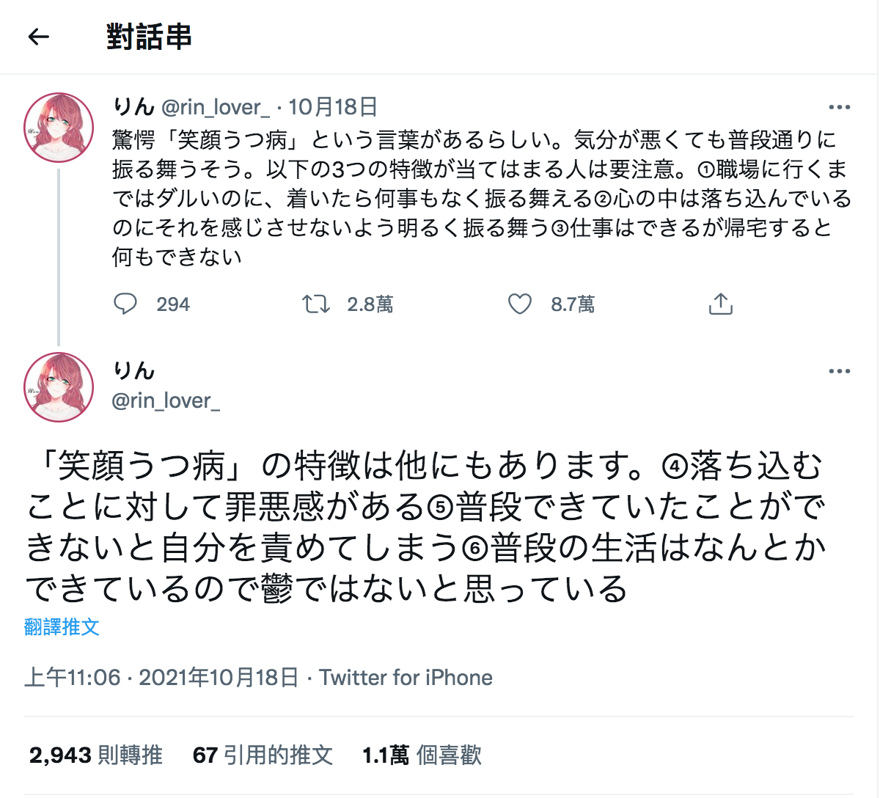Retweet the first tweet
The height and width of the screenshot is (798, 880).
[x=316, y=304]
